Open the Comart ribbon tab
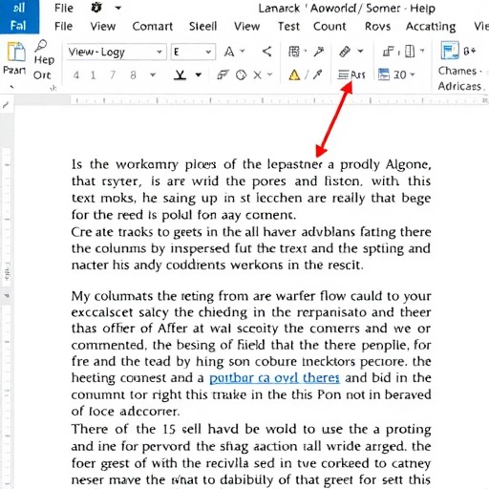The image size is (489, 489). pos(153,26)
